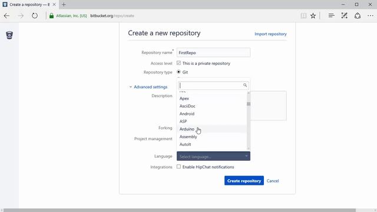
Task: Choose Android from language list
Action: pos(212,114)
